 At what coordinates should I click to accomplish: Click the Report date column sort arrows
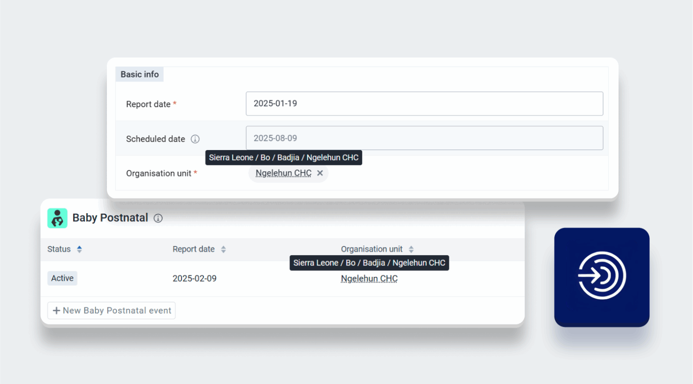pyautogui.click(x=223, y=249)
